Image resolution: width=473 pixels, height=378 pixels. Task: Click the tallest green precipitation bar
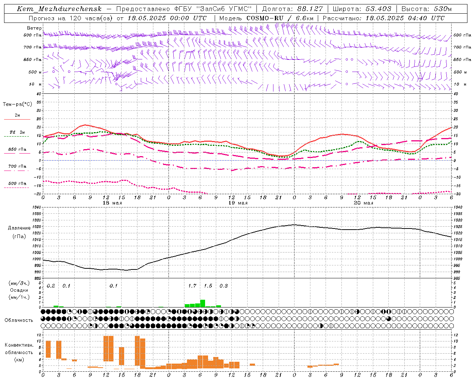[x=203, y=303]
